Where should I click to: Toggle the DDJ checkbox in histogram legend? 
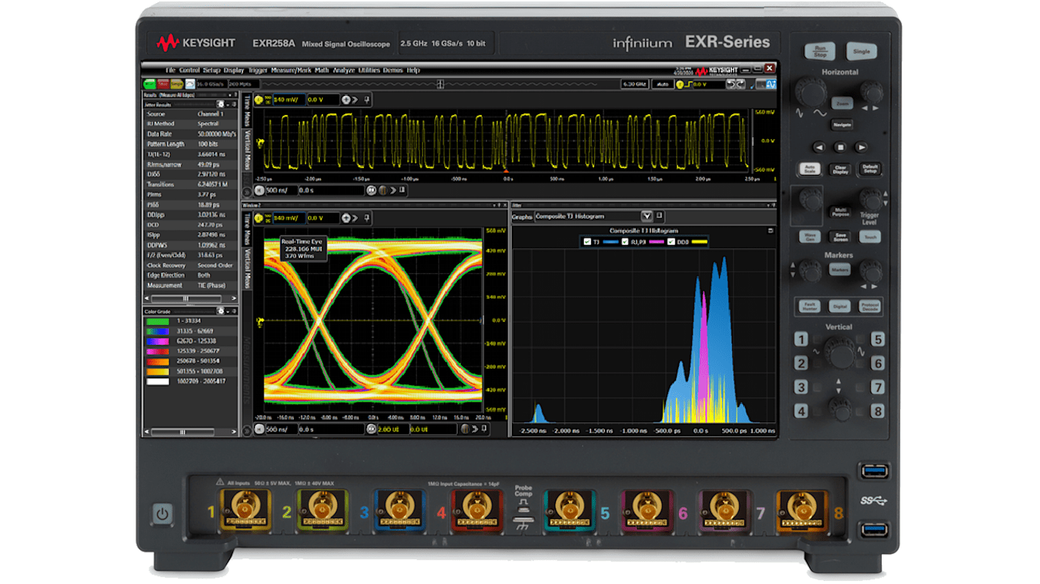pyautogui.click(x=669, y=240)
